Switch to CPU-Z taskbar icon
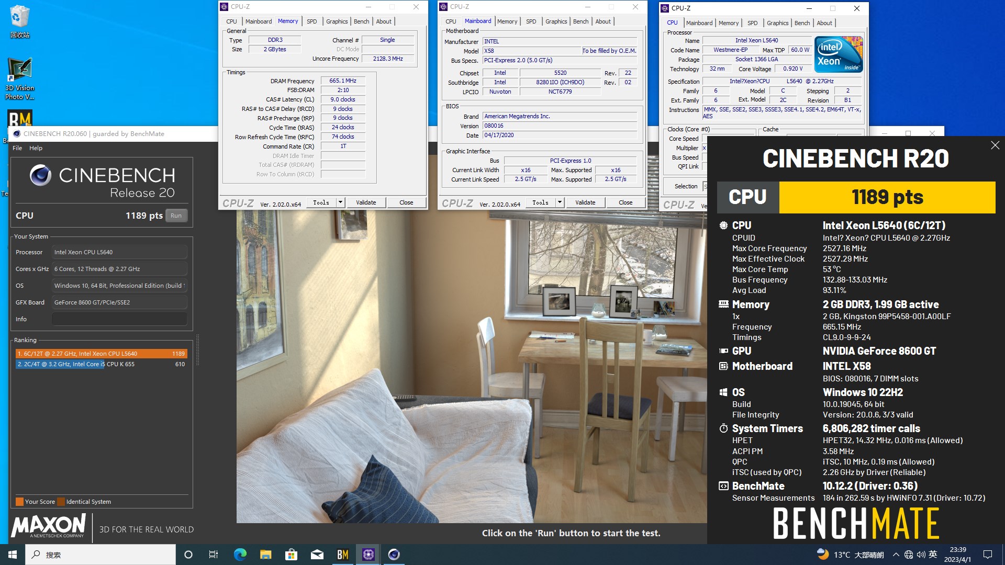This screenshot has height=565, width=1005. pos(368,555)
